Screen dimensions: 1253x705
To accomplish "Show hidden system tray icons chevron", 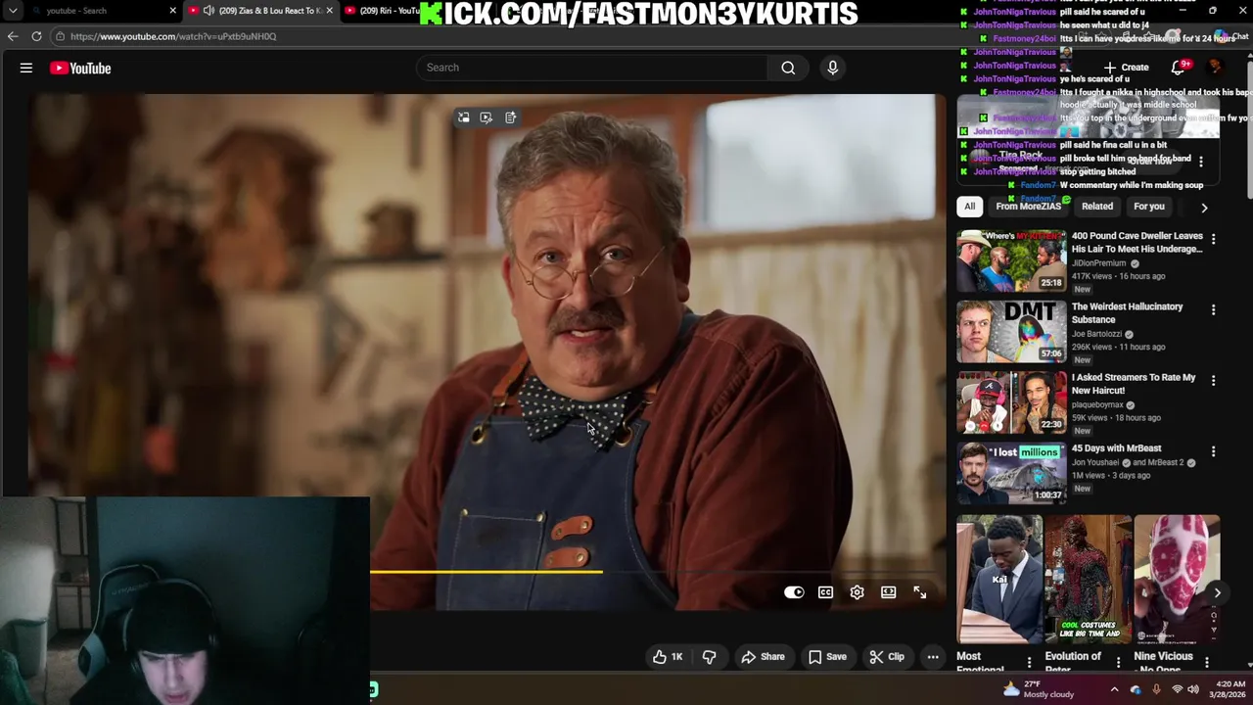I will coord(1114,689).
